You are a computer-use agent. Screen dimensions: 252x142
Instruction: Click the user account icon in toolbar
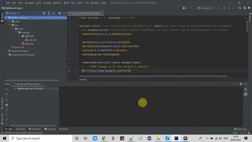pos(185,8)
